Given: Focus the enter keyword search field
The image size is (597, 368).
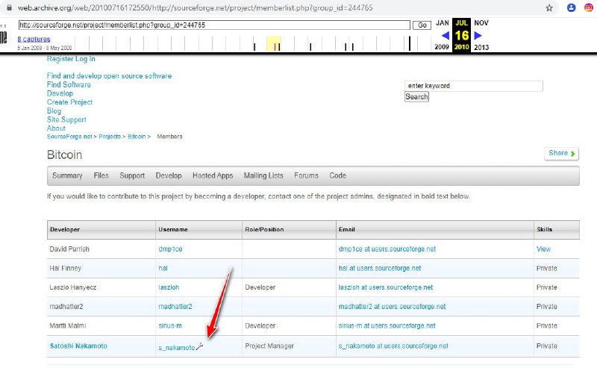Looking at the screenshot, I should (x=474, y=86).
